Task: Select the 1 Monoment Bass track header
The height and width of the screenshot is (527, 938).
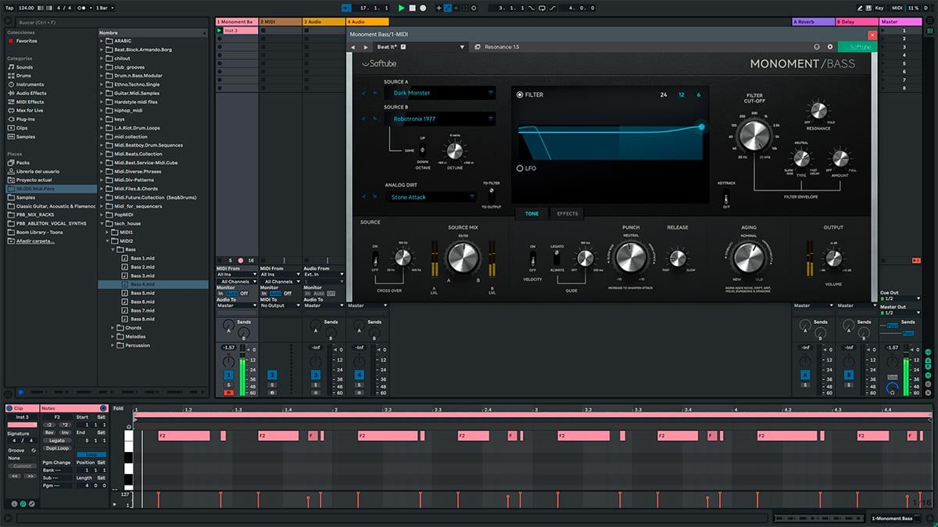Action: click(x=237, y=22)
